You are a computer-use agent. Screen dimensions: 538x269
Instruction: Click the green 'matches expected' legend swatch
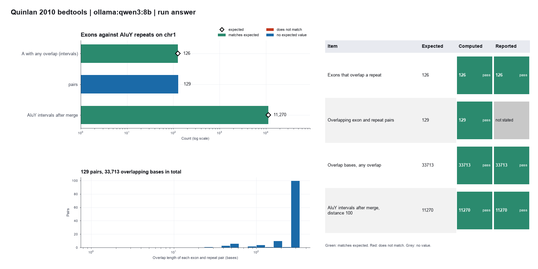click(x=222, y=35)
